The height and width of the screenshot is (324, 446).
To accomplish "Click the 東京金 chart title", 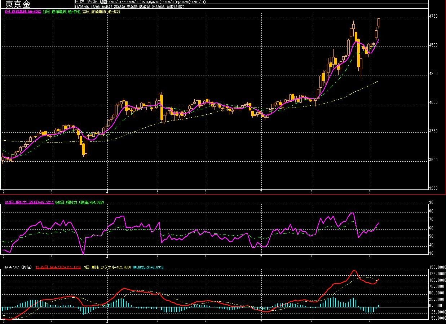I will pyautogui.click(x=18, y=5).
